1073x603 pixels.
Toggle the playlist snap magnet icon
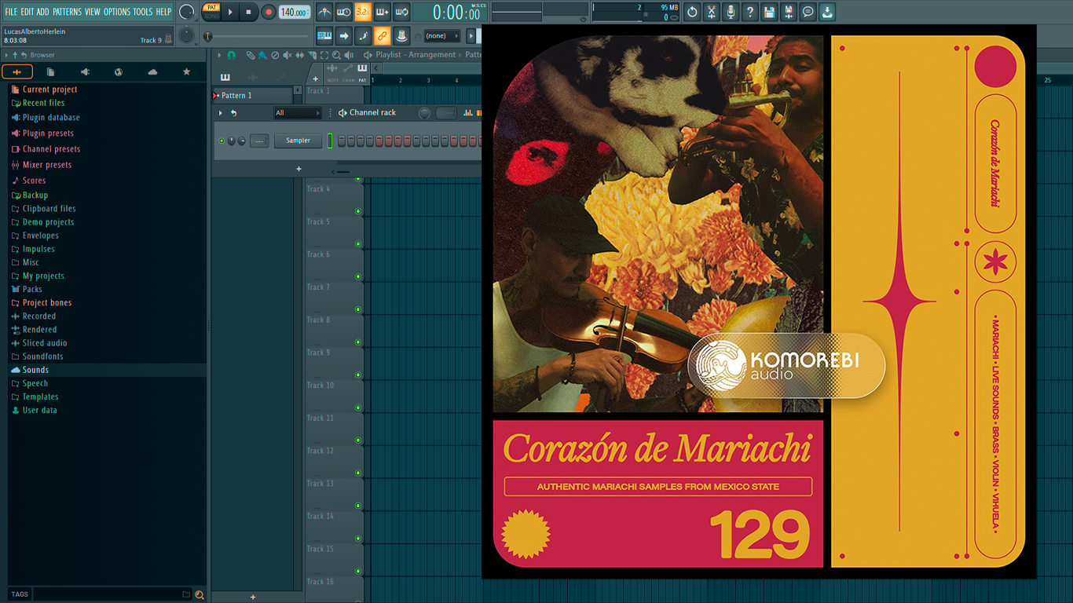(231, 55)
